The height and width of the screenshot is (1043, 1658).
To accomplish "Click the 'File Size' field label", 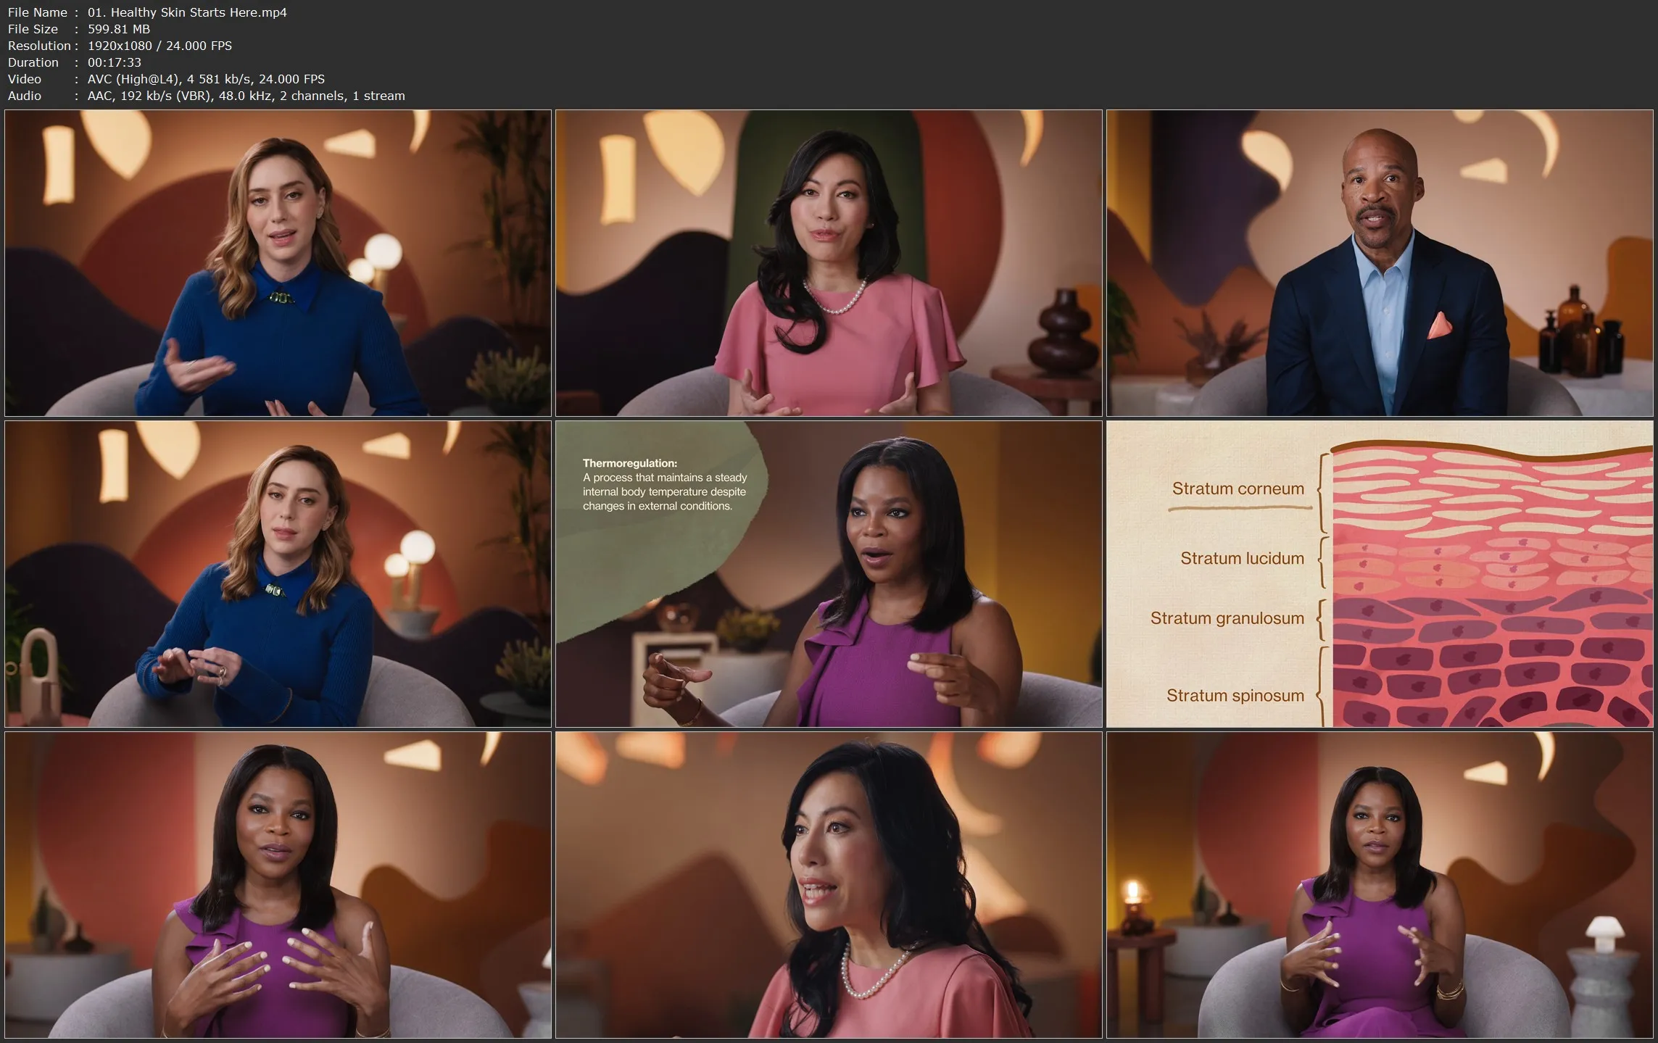I will [x=33, y=29].
